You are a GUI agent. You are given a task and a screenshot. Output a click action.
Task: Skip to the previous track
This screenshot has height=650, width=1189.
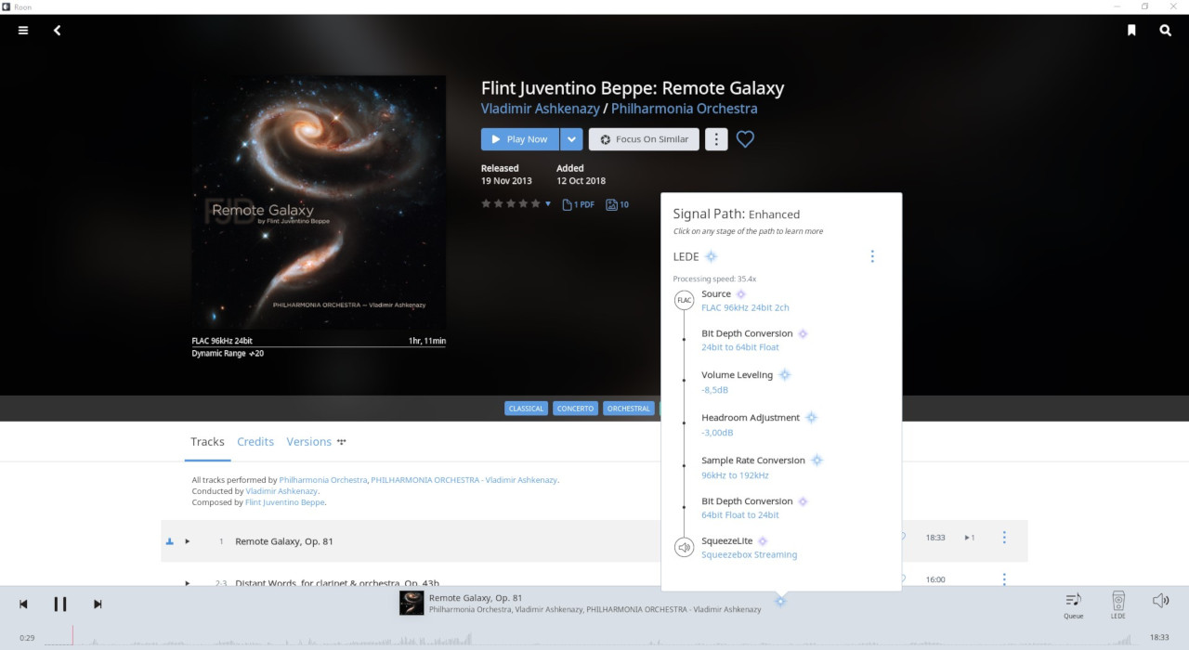pyautogui.click(x=23, y=604)
